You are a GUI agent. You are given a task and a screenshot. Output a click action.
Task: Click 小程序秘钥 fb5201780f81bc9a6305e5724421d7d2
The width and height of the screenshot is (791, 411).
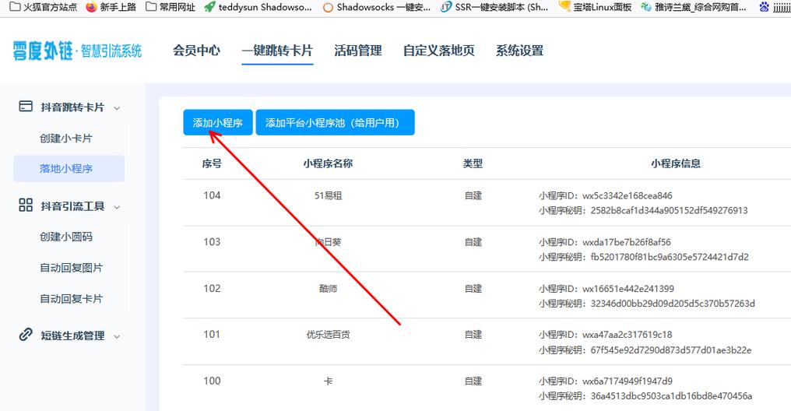(644, 257)
